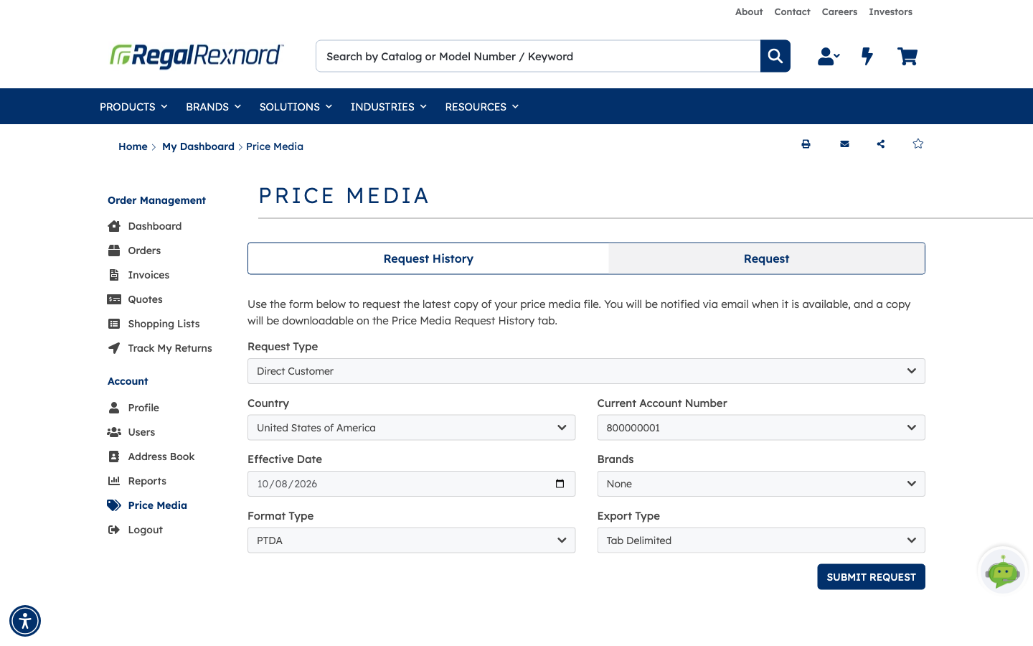Screen dimensions: 1033x646
Task: Open the My Dashboard breadcrumb link
Action: (x=198, y=146)
